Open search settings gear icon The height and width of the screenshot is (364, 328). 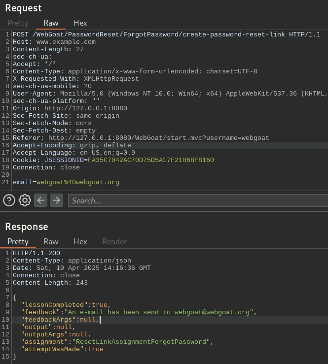click(25, 200)
